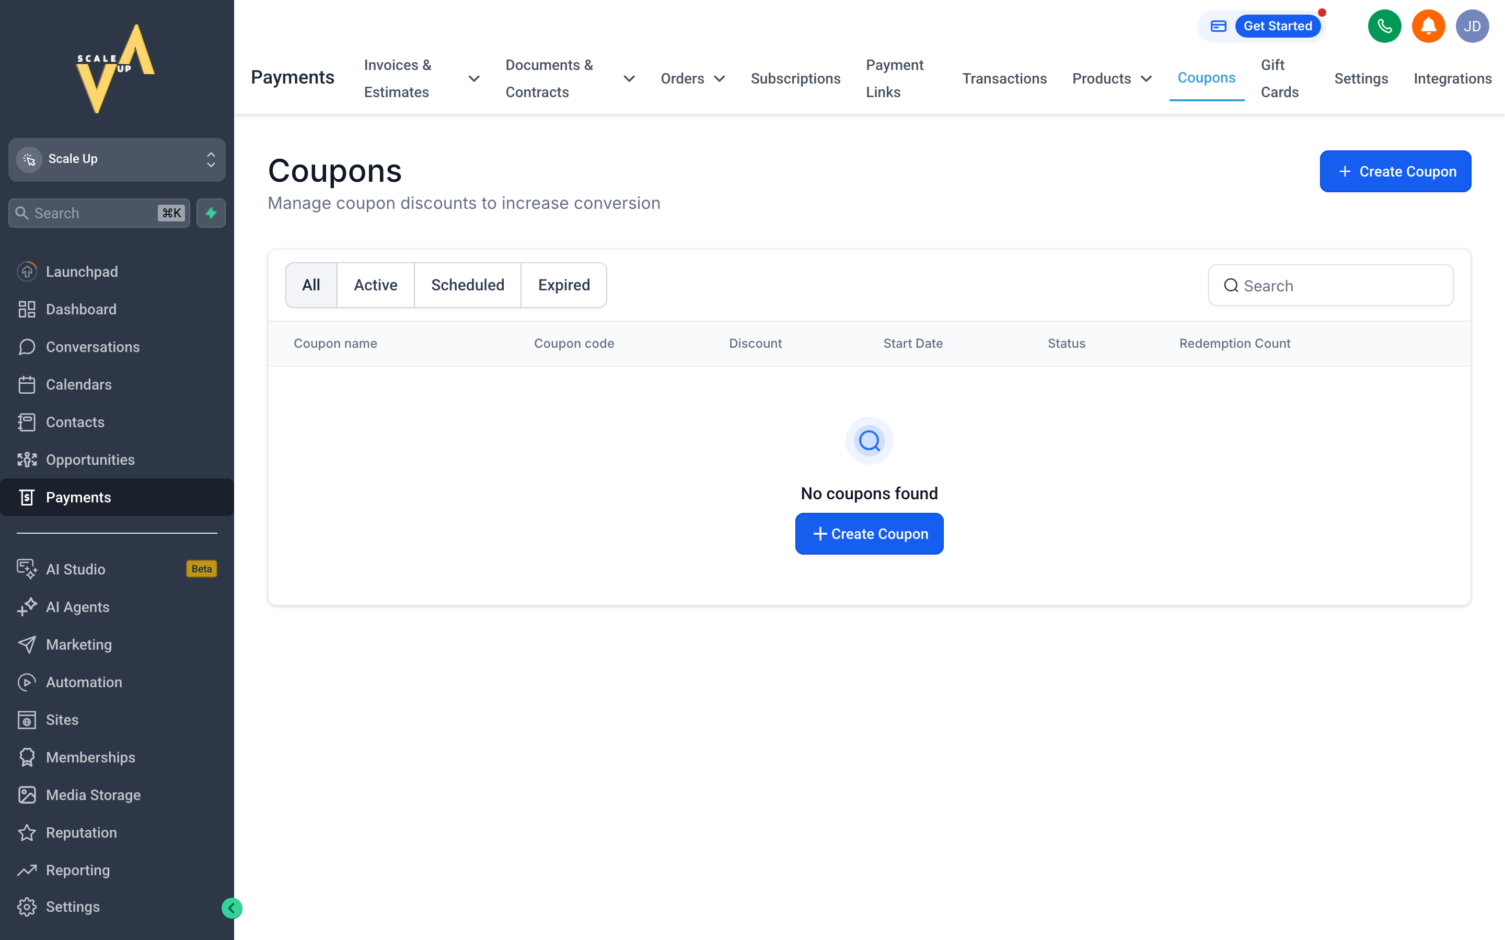
Task: Filter coupons by Expired
Action: pyautogui.click(x=564, y=285)
